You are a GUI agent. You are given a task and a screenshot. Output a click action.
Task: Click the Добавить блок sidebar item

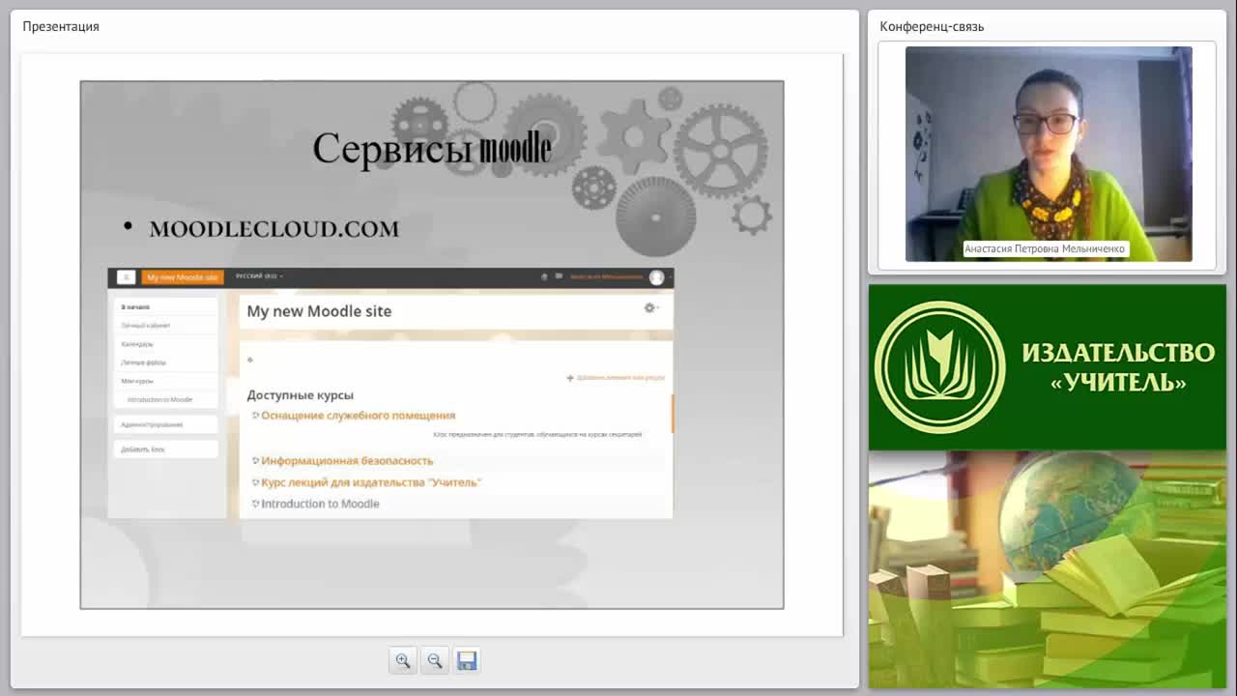(143, 449)
